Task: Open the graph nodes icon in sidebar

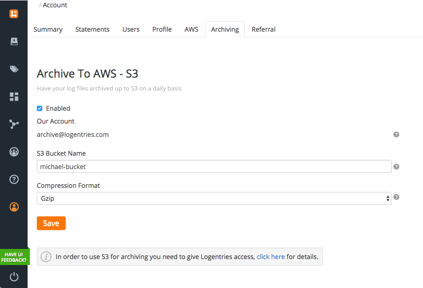Action: coord(14,124)
